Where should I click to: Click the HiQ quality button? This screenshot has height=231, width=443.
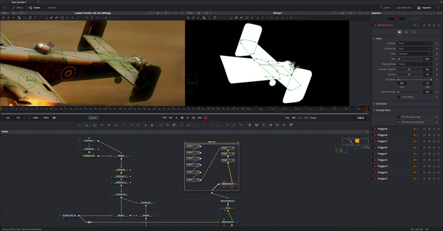[287, 118]
